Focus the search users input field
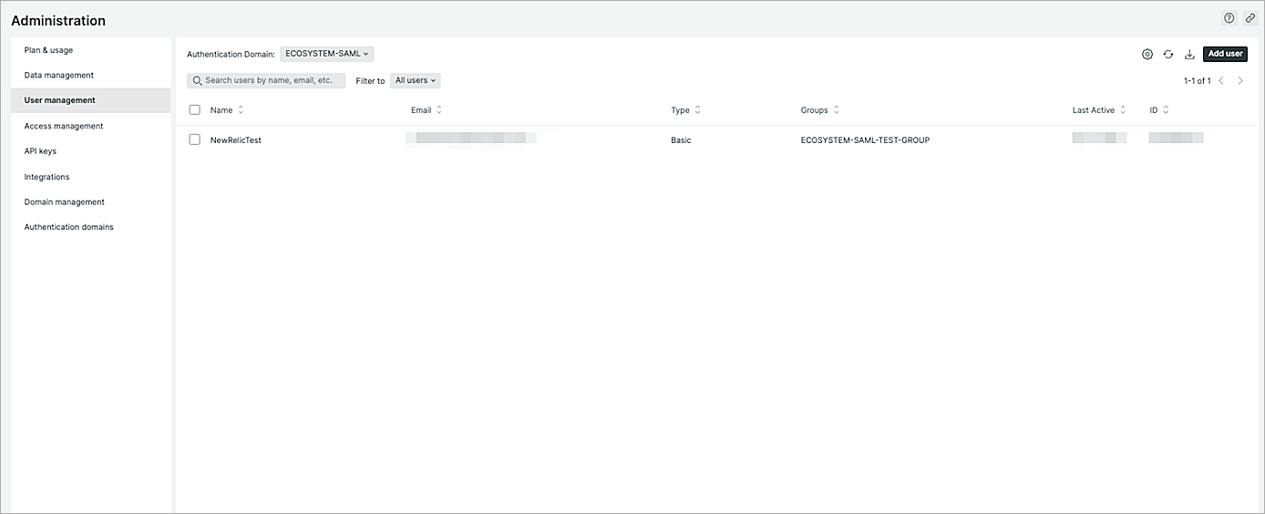This screenshot has width=1265, height=514. [266, 81]
